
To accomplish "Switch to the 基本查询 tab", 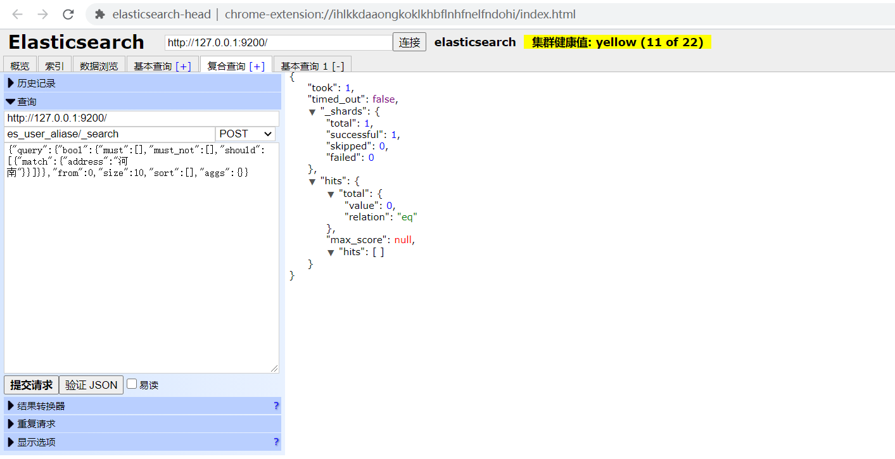I will pos(153,66).
